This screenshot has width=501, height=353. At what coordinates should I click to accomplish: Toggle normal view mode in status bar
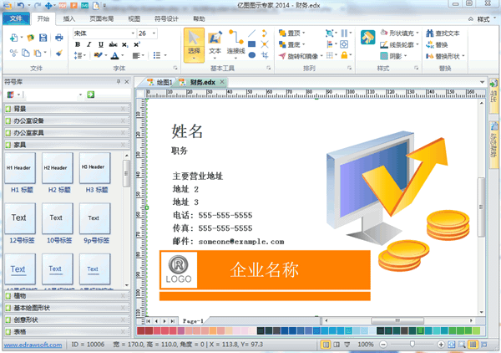(x=326, y=345)
